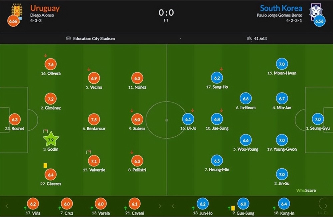Click Seung-Gyu's 7.0 rating circle

pos(318,119)
